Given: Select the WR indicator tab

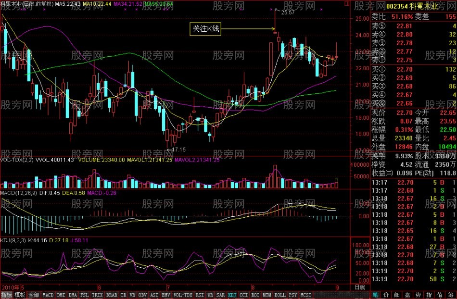Looking at the screenshot, I should point(210,295).
